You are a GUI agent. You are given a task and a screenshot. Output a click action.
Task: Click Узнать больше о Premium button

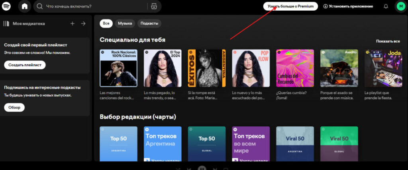(290, 6)
